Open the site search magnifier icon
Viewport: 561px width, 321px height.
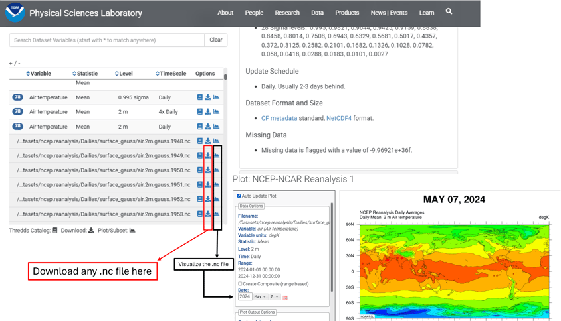(449, 11)
